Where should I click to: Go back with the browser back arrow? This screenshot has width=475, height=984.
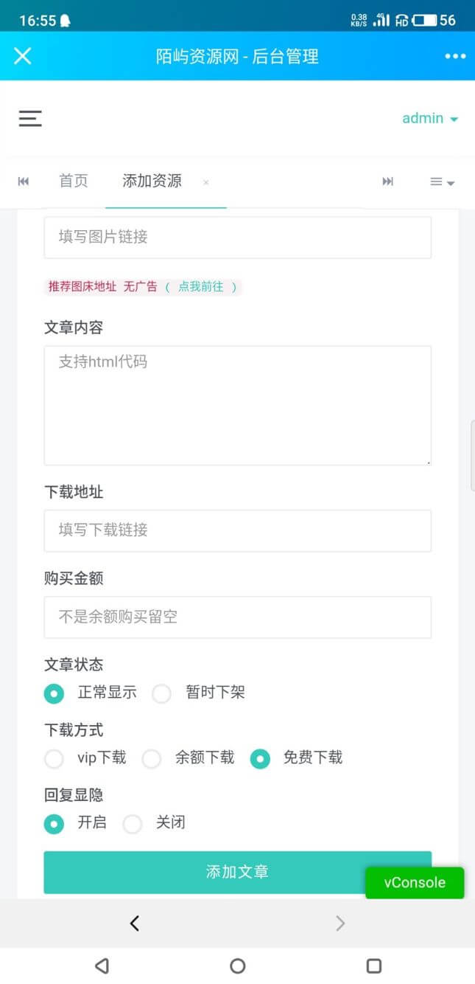click(134, 923)
